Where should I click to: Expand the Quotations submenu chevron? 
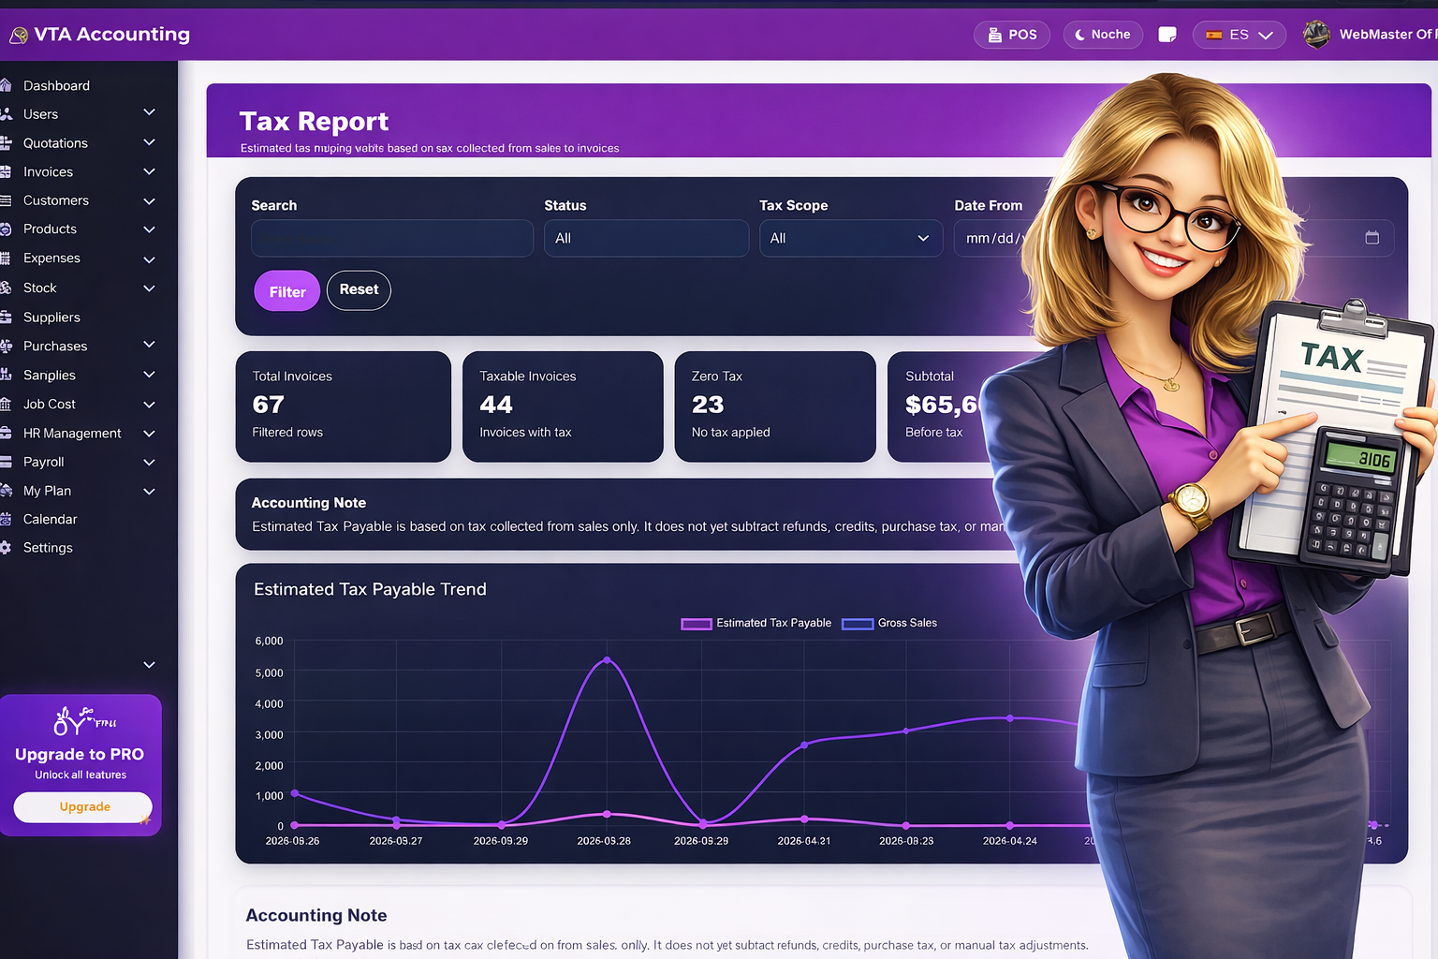149,142
